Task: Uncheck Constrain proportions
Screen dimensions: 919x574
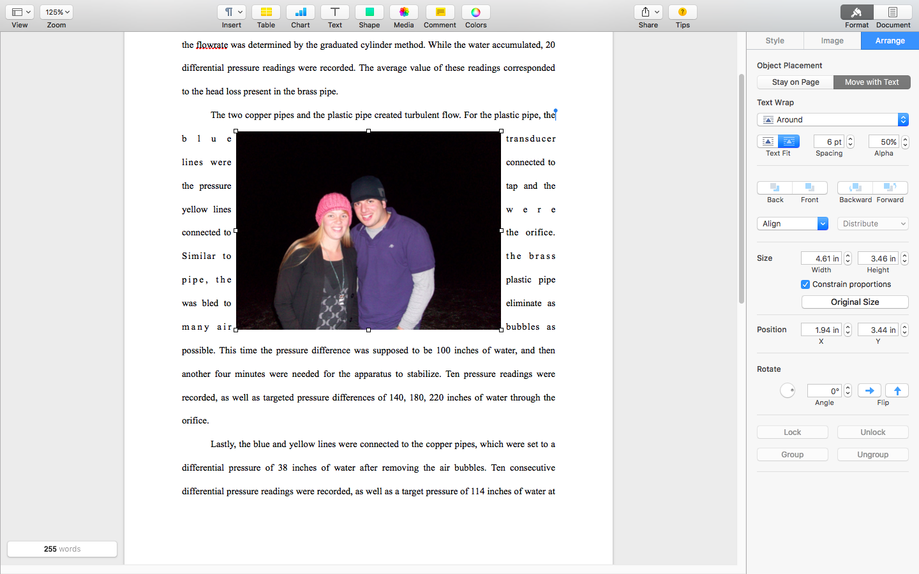Action: tap(805, 284)
